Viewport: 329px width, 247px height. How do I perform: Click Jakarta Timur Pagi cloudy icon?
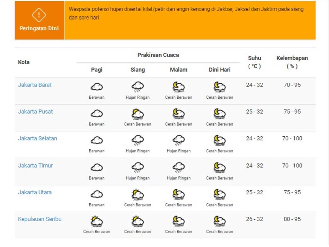pos(96,167)
